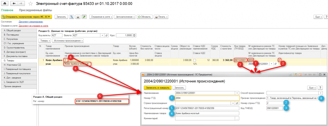Screen dimensions: 328x126
Task: Add document to favorites with star
Action: pyautogui.click(x=30, y=4)
